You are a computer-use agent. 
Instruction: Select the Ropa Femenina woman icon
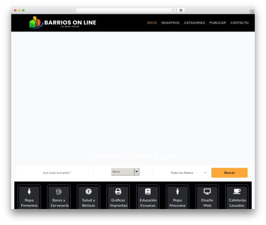click(x=29, y=191)
